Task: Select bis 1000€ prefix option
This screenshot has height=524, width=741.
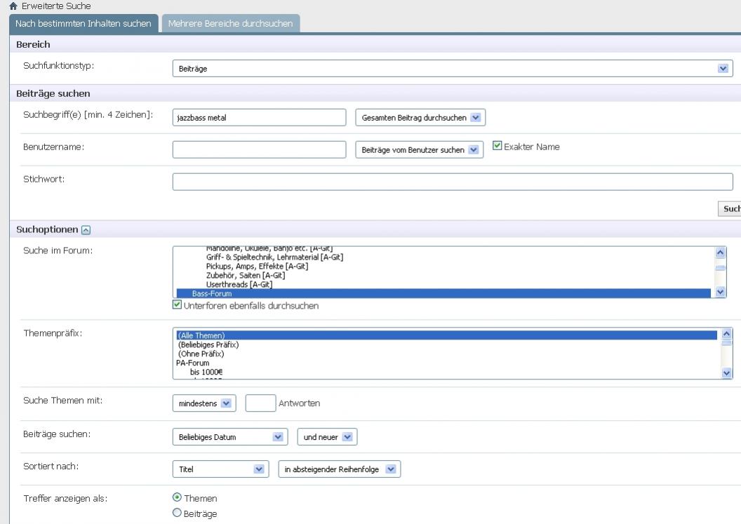Action: 206,372
